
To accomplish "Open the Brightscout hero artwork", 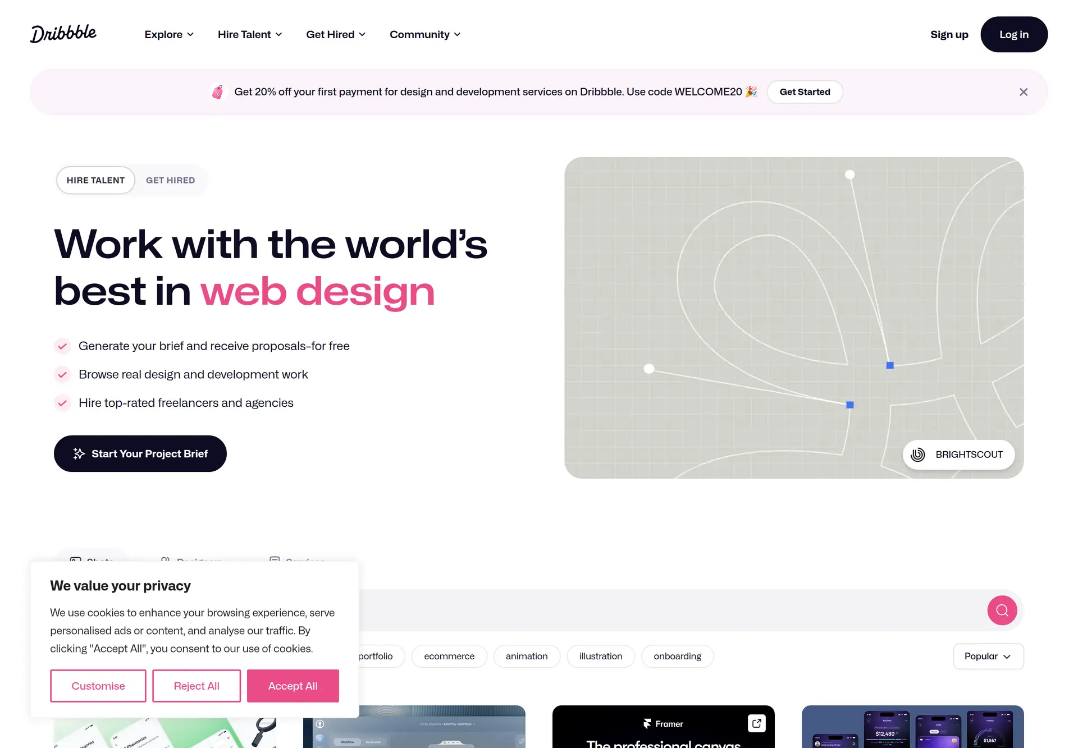I will [x=794, y=318].
